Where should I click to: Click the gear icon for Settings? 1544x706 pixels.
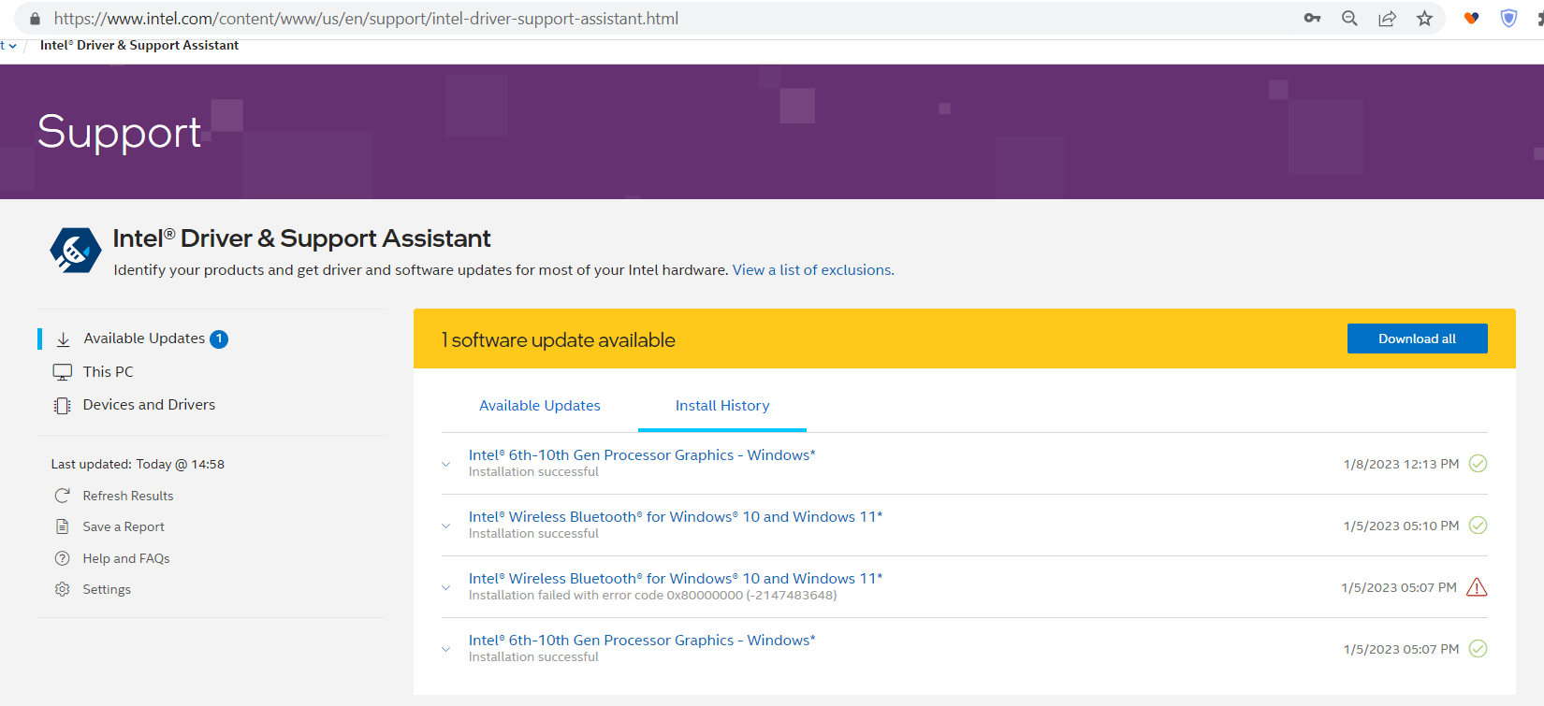[63, 589]
